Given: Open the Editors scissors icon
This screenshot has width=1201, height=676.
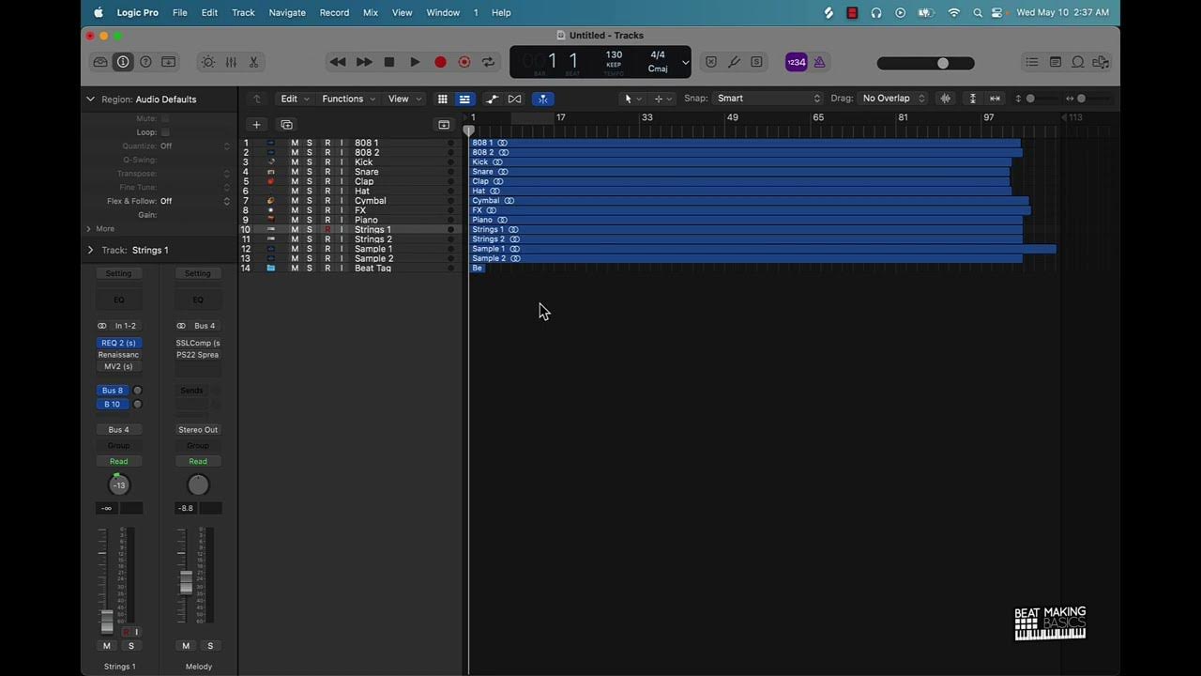Looking at the screenshot, I should click(x=253, y=62).
